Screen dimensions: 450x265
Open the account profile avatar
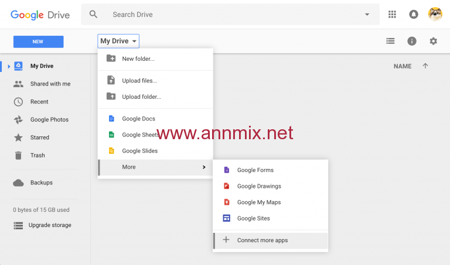click(435, 14)
